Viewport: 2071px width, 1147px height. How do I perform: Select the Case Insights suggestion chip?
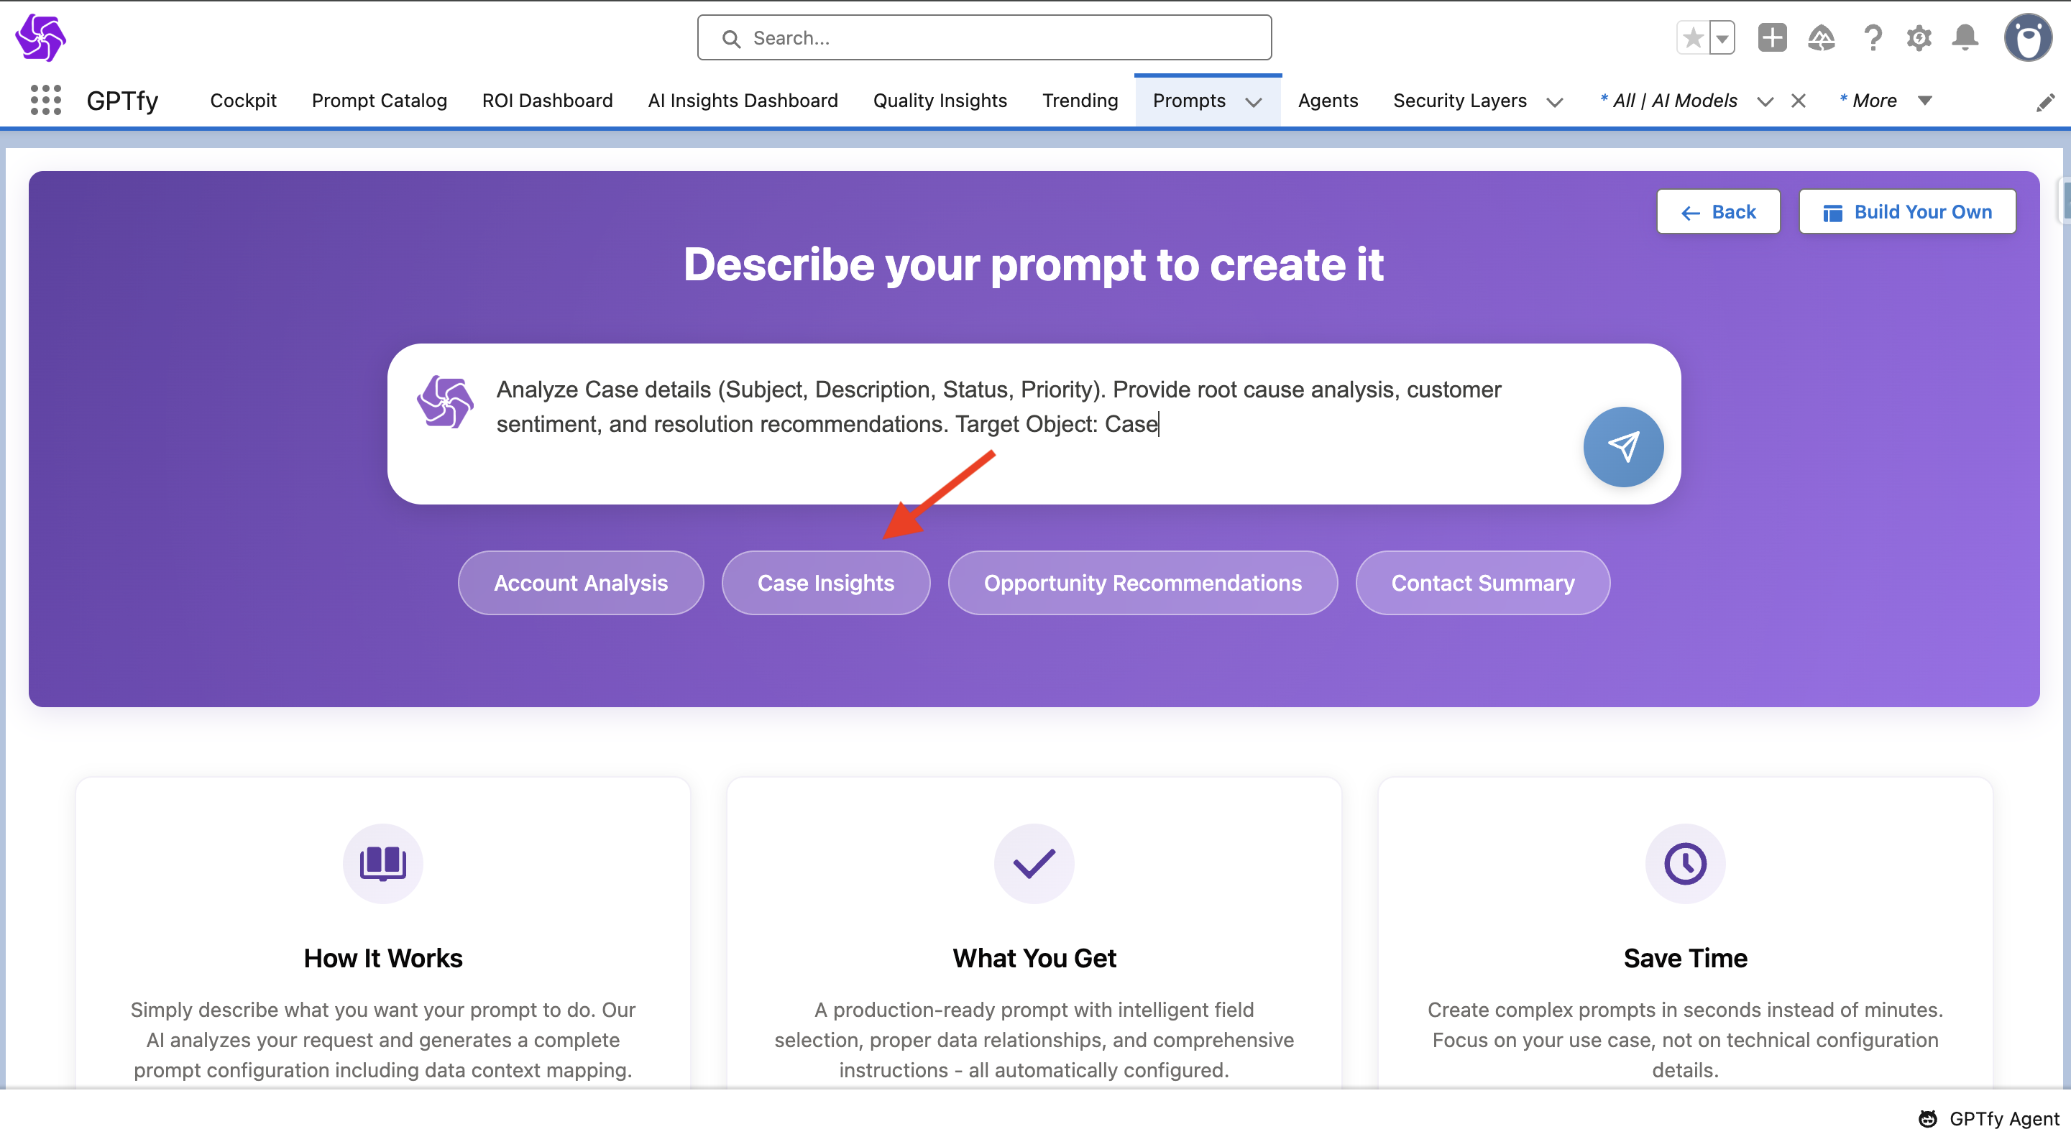pos(825,583)
